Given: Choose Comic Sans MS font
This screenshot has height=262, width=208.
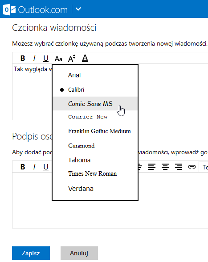Looking at the screenshot, I should pos(95,103).
